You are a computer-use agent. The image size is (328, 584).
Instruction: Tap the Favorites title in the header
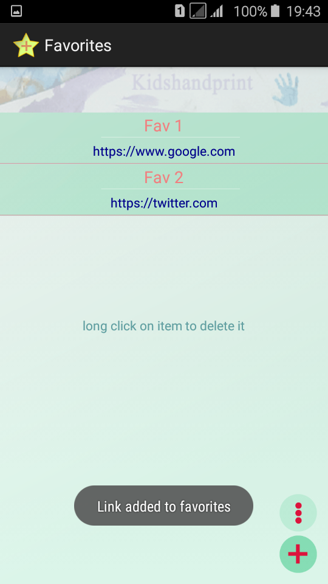point(78,46)
